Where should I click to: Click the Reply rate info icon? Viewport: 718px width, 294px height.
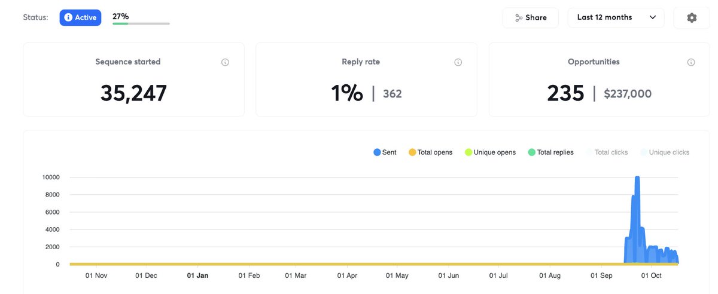pyautogui.click(x=458, y=62)
